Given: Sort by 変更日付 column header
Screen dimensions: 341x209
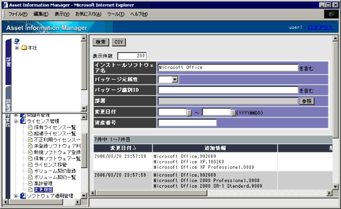Looking at the screenshot, I should click(123, 148).
